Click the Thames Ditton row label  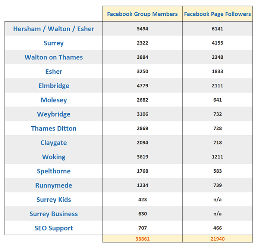(54, 128)
